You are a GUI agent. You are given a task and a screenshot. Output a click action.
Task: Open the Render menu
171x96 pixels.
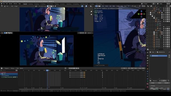11,4
